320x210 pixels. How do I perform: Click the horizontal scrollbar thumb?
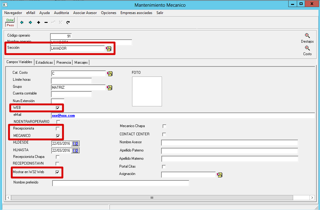coord(152,198)
